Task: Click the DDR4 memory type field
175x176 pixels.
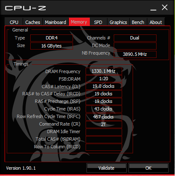Action: pyautogui.click(x=52, y=38)
